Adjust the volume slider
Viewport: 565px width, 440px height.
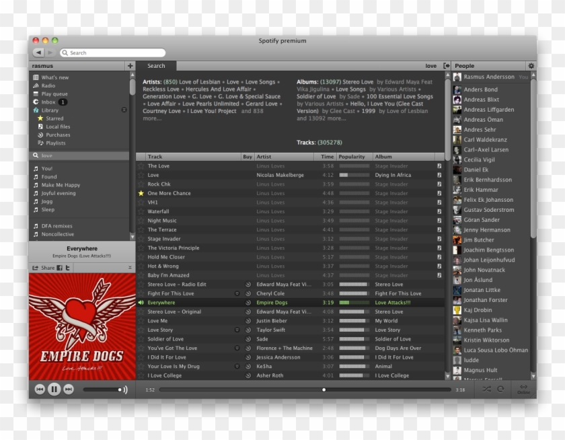102,390
